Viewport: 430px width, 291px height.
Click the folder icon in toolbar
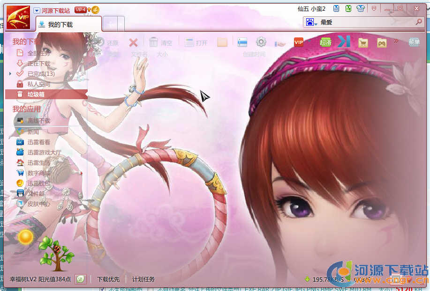pos(222,43)
